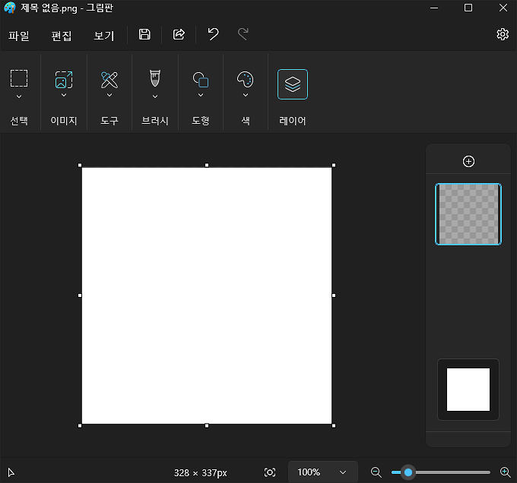Click the zoom out magnifier icon
The height and width of the screenshot is (483, 517).
pos(376,472)
